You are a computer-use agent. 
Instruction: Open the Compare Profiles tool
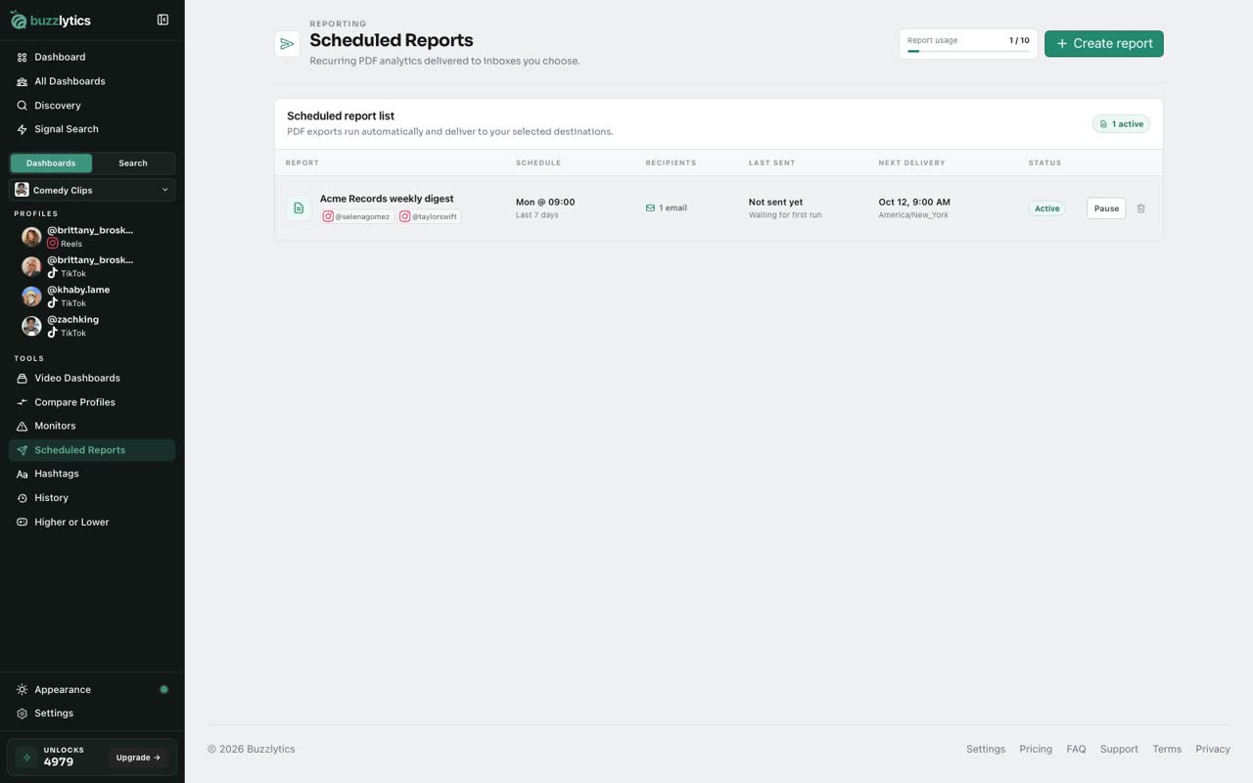[x=92, y=402]
